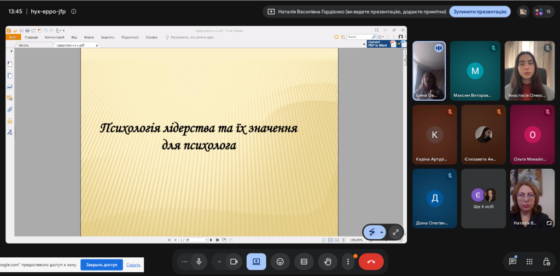Open the Файл menu in Foxit Reader
The width and height of the screenshot is (560, 276).
13,37
